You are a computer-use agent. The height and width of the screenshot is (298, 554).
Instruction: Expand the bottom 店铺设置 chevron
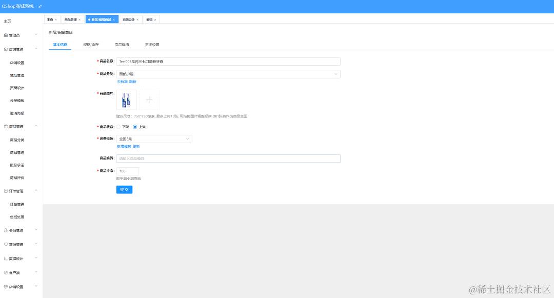click(36, 286)
